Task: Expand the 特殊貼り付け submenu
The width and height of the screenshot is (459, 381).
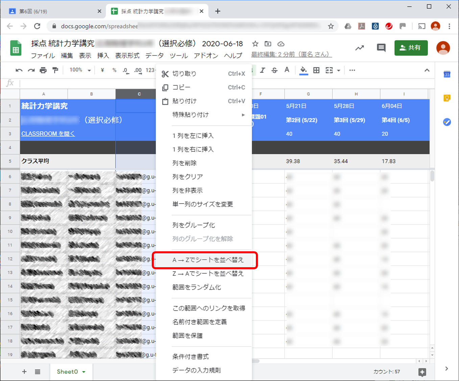Action: (x=204, y=115)
